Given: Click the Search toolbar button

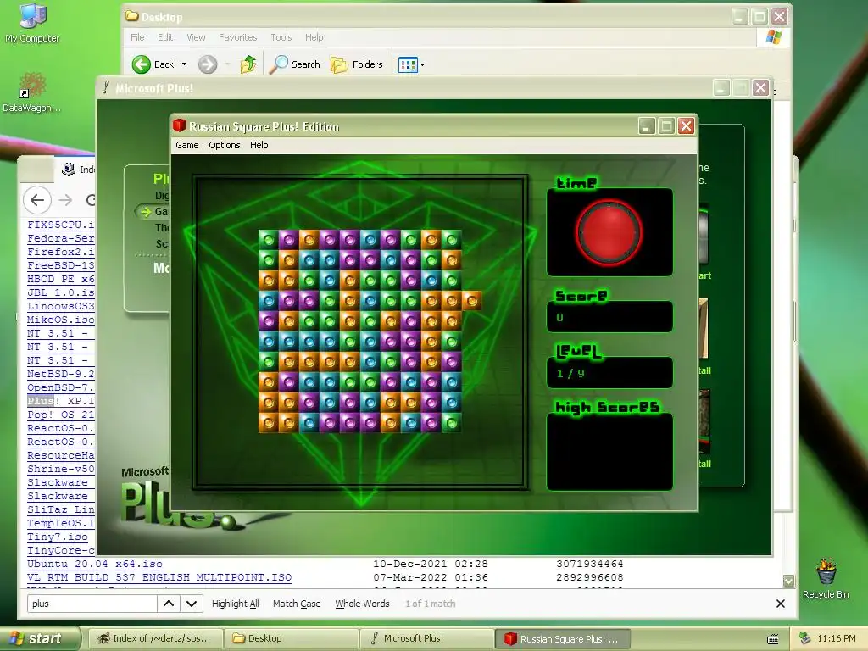Looking at the screenshot, I should (x=295, y=64).
